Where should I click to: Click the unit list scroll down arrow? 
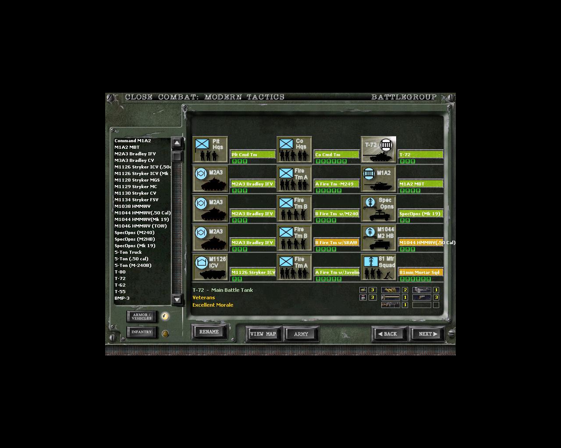click(x=177, y=299)
